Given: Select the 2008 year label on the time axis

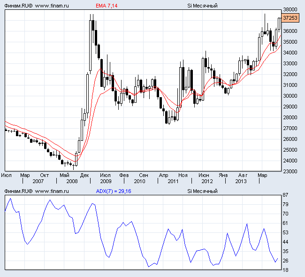Looking at the screenshot, I should pos(72,181).
